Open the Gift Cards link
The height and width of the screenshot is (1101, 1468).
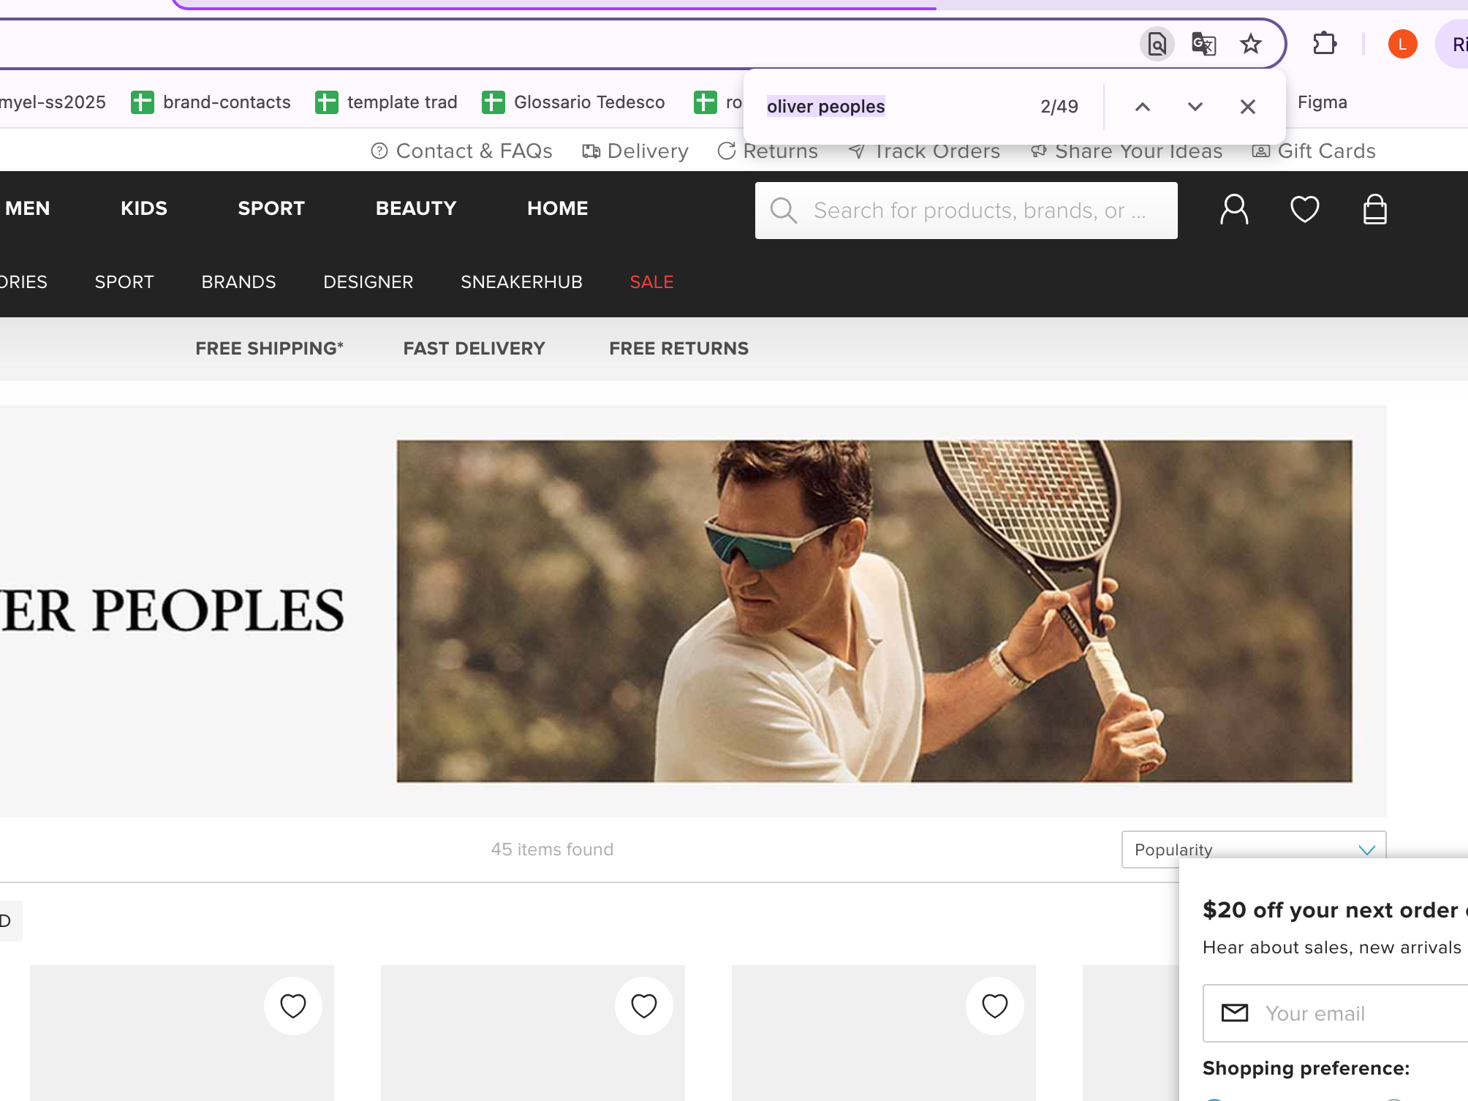click(x=1314, y=151)
